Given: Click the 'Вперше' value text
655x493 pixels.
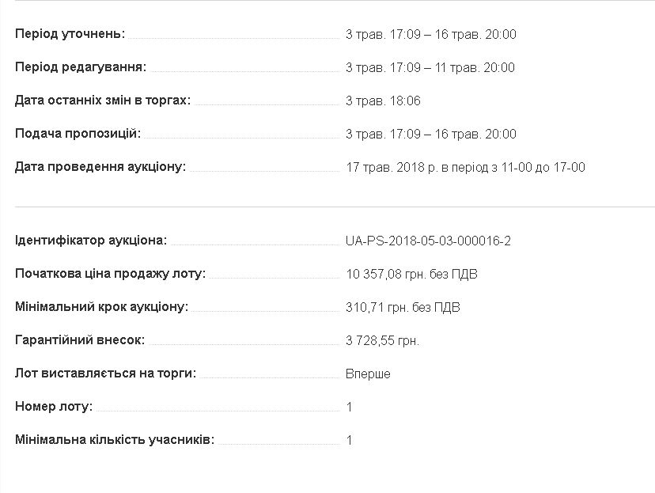Looking at the screenshot, I should pyautogui.click(x=368, y=374).
